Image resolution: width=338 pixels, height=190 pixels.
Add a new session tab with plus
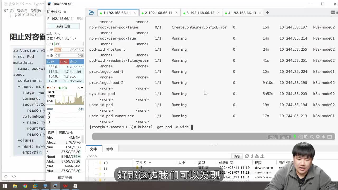point(267,12)
